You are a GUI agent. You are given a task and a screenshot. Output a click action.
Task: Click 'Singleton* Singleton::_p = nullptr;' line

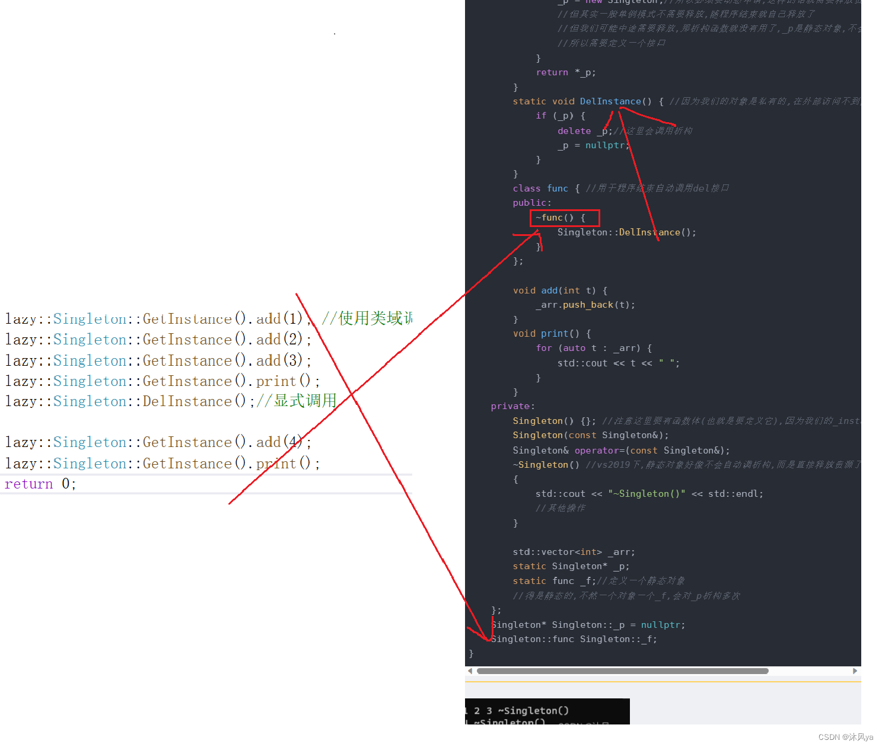click(588, 625)
